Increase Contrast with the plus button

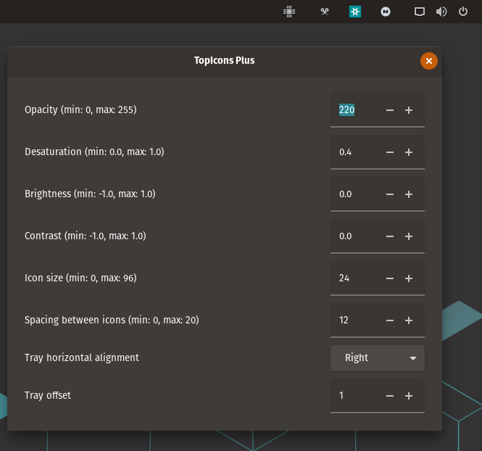[409, 236]
